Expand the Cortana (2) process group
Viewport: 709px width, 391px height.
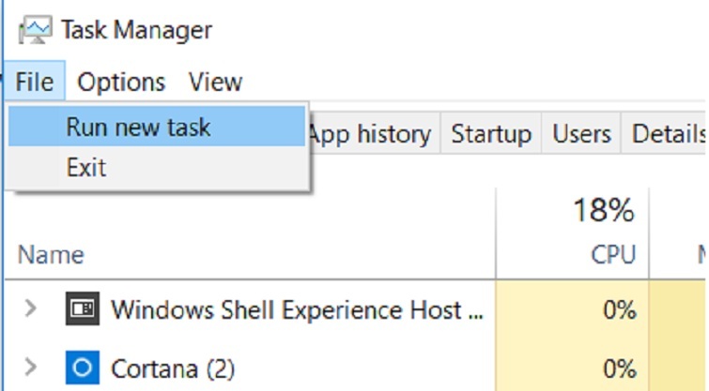(31, 367)
